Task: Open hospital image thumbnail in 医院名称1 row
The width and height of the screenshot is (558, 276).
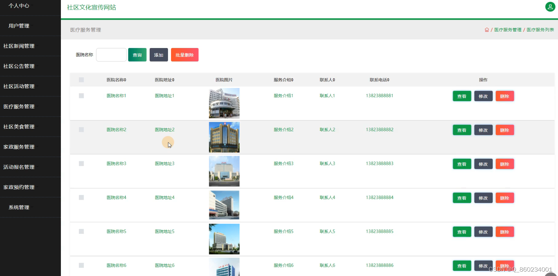Action: (224, 103)
